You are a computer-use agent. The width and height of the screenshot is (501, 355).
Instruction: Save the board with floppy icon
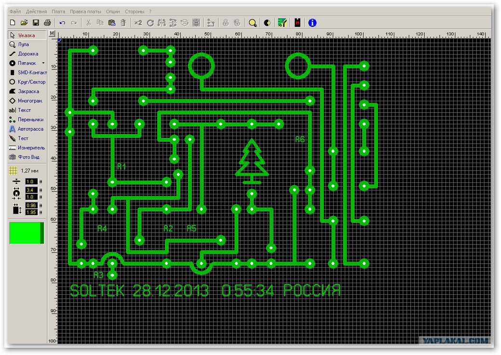[36, 23]
